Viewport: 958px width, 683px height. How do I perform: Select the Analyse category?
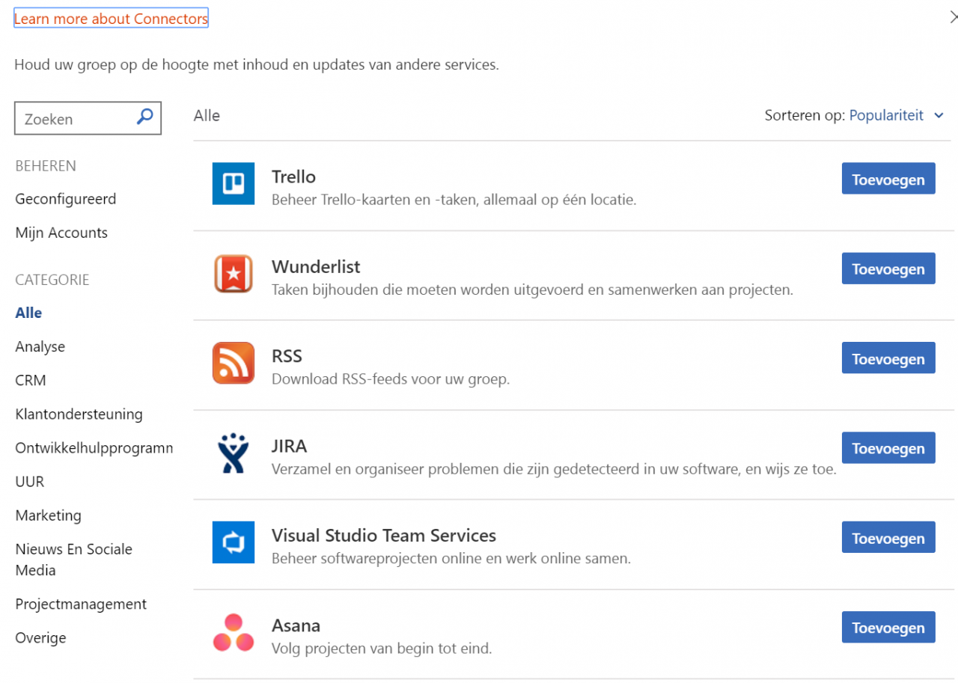tap(40, 346)
